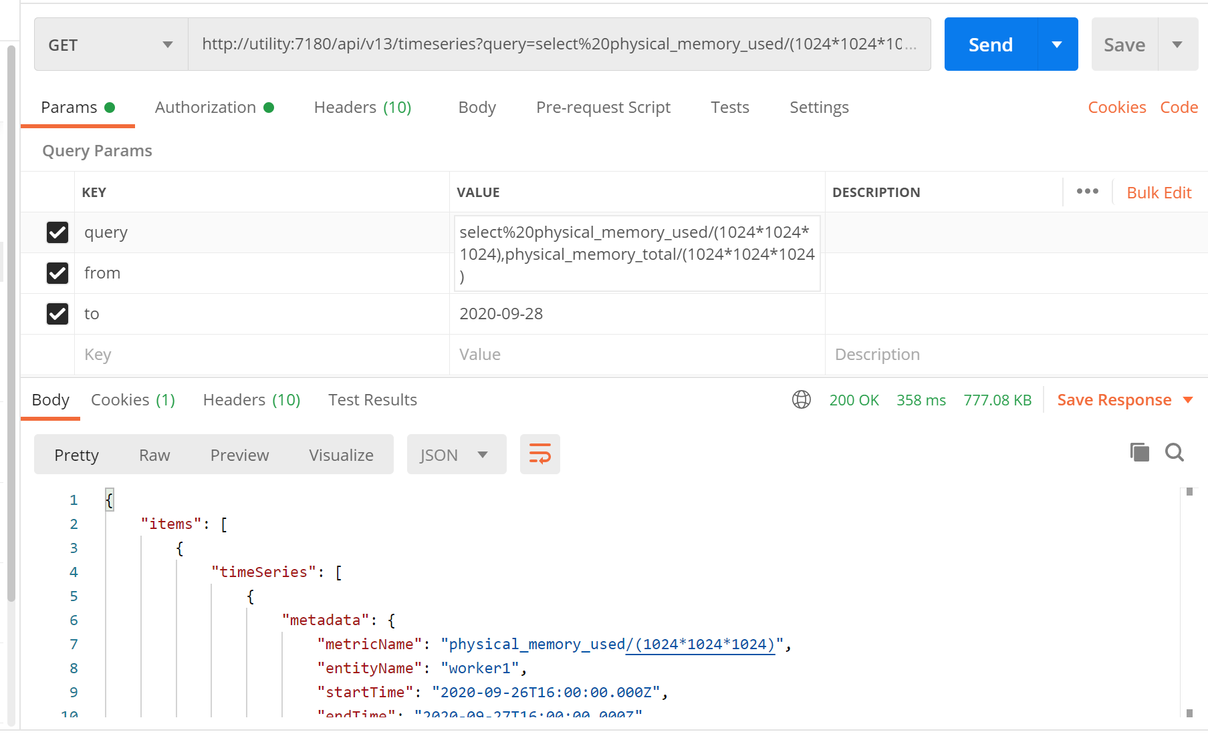The image size is (1208, 734).
Task: Open the Save button dropdown arrow
Action: 1177,45
